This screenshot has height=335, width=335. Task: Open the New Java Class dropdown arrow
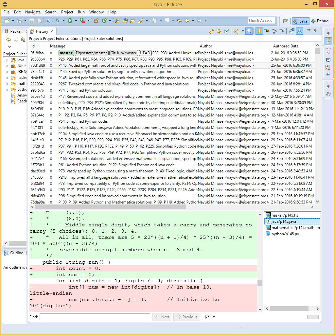[x=110, y=21]
